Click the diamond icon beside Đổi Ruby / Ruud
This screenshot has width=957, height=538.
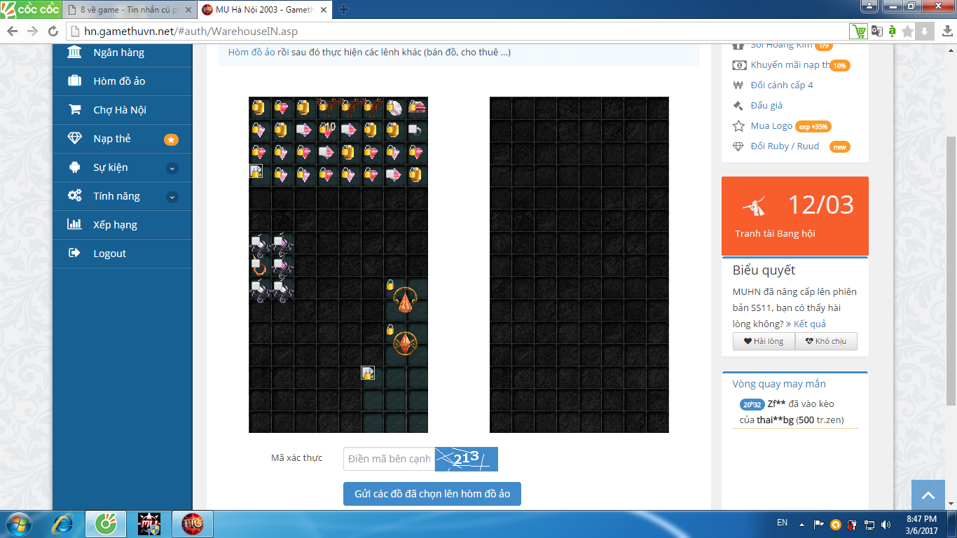point(738,146)
